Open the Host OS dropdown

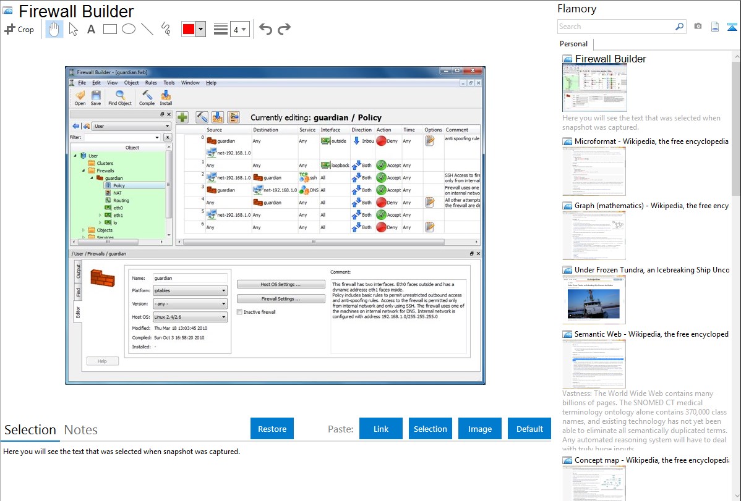coord(190,317)
